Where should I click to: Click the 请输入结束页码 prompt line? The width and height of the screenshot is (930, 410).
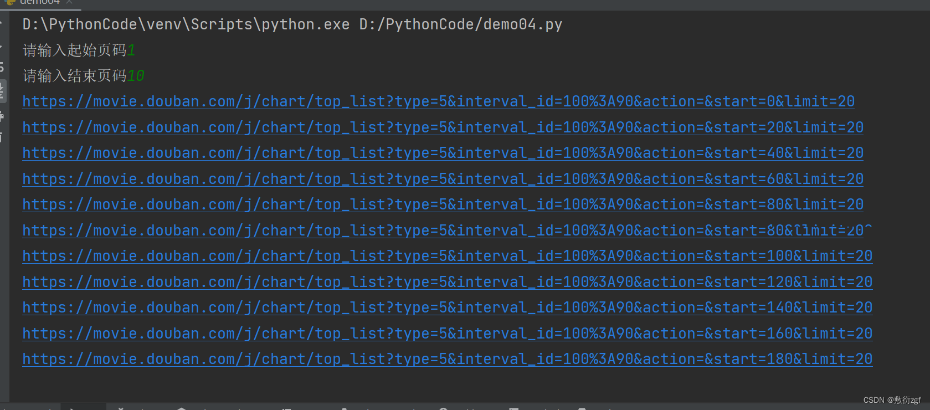[x=83, y=76]
